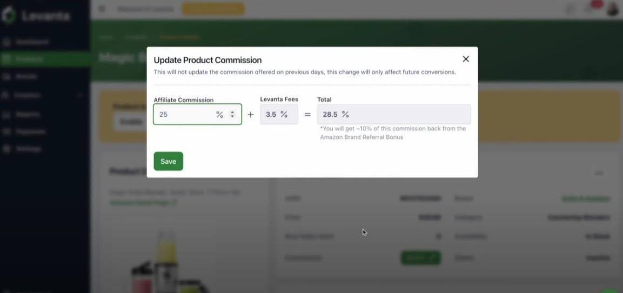Click the Levanta Fees percentage box
The height and width of the screenshot is (293, 623).
[279, 115]
